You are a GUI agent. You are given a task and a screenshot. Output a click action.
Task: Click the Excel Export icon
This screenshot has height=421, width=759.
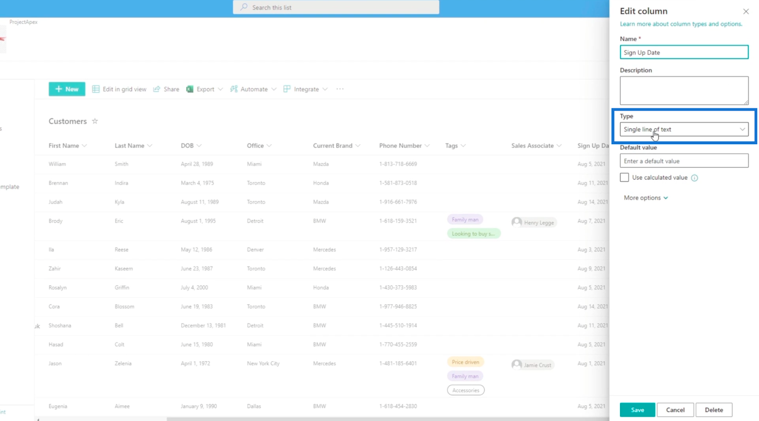(190, 89)
